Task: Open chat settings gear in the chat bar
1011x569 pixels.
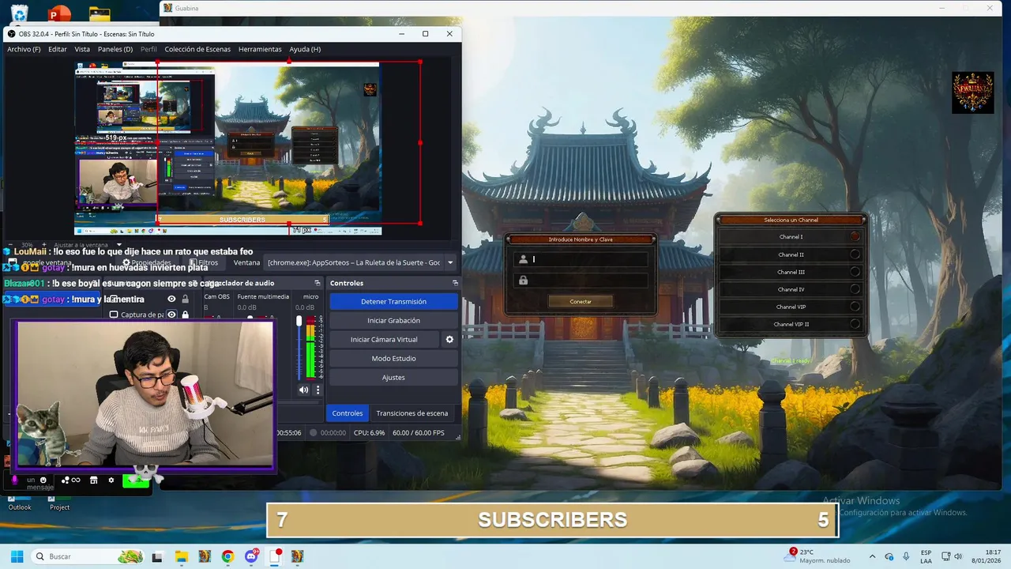Action: (111, 480)
